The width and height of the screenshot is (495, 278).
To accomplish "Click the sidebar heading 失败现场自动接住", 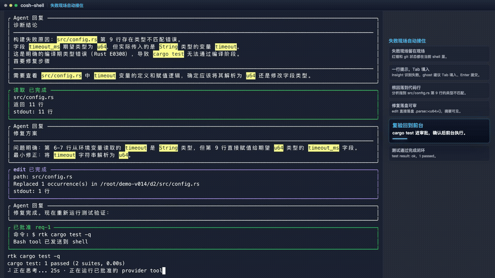I will (407, 41).
